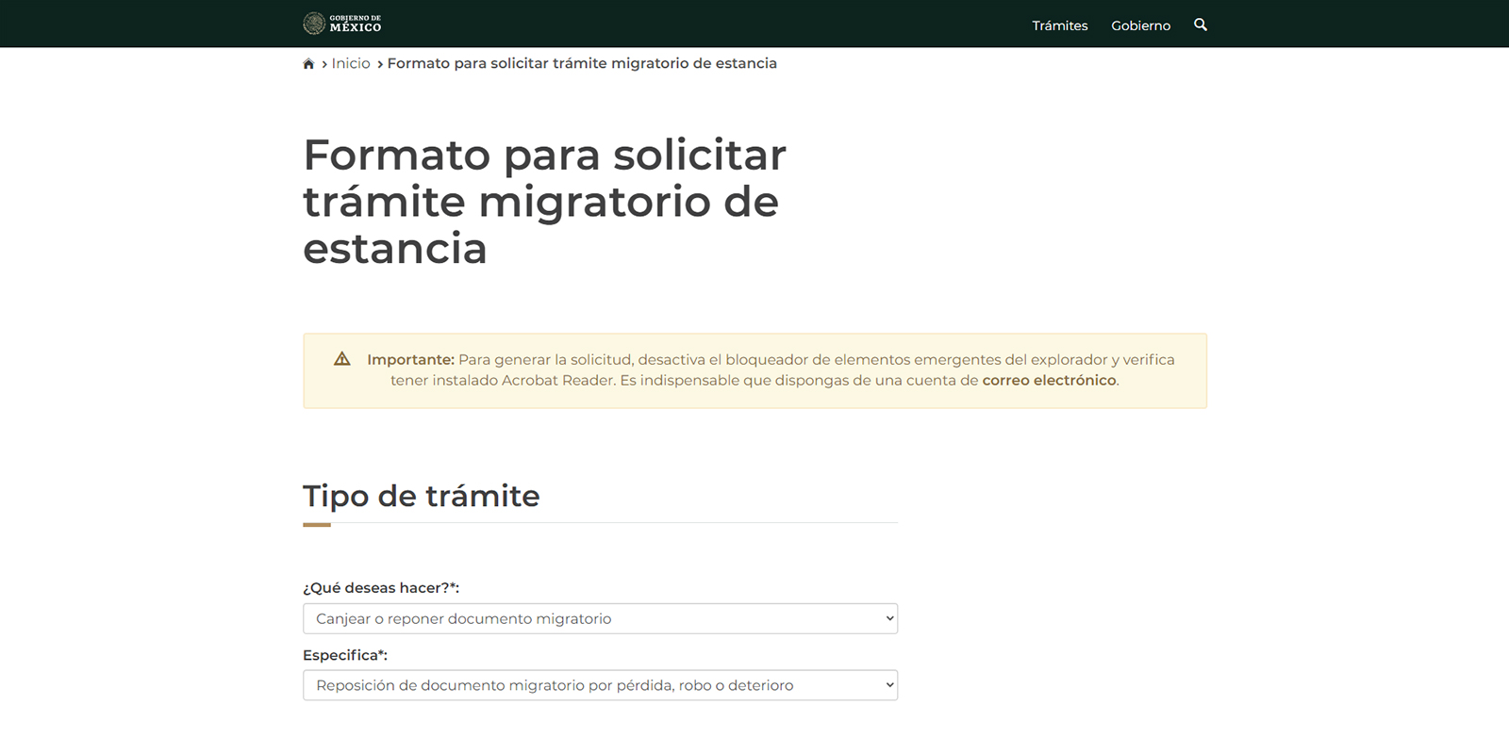Click the warning triangle icon in alert
Viewport: 1509px width, 737px height.
[342, 359]
